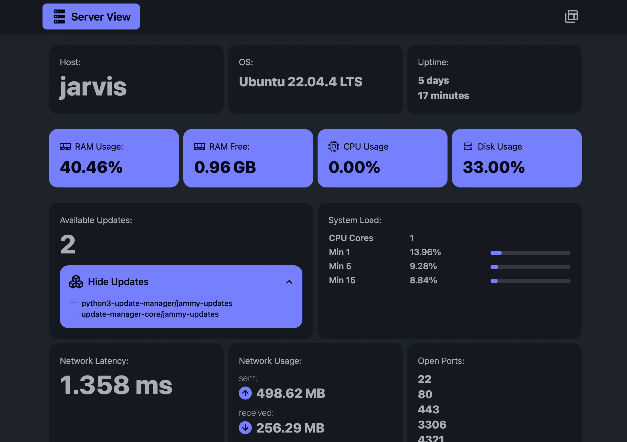Select the RAM Usage memory chip icon
Viewport: 627px width, 442px height.
pos(66,146)
